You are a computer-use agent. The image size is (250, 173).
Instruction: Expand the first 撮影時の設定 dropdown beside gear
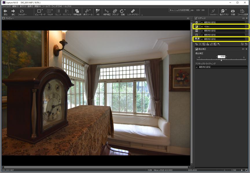223,22
